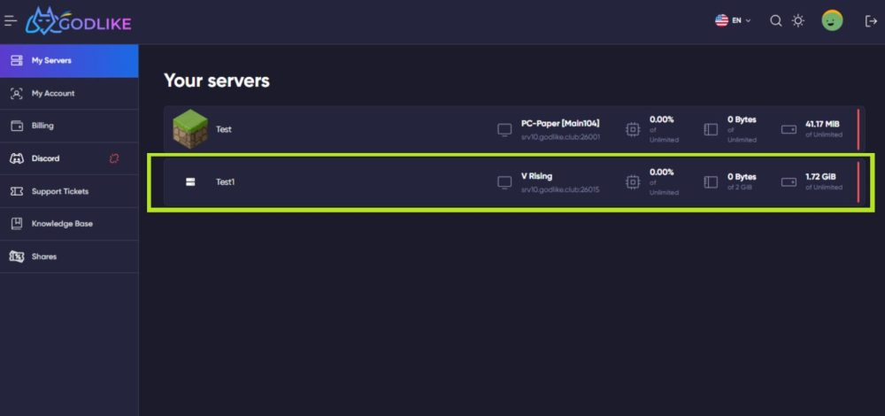The image size is (885, 416).
Task: Open the Discord sidebar link
Action: point(69,158)
